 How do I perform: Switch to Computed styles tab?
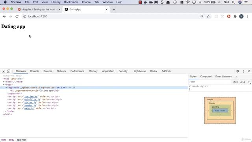(x=206, y=77)
